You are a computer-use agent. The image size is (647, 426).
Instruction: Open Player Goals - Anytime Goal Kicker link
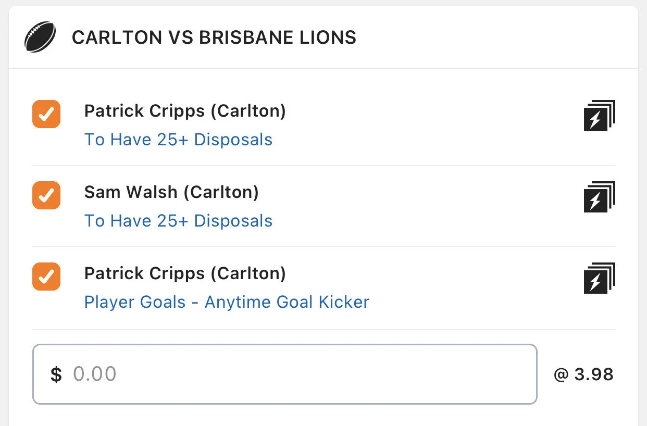click(227, 302)
